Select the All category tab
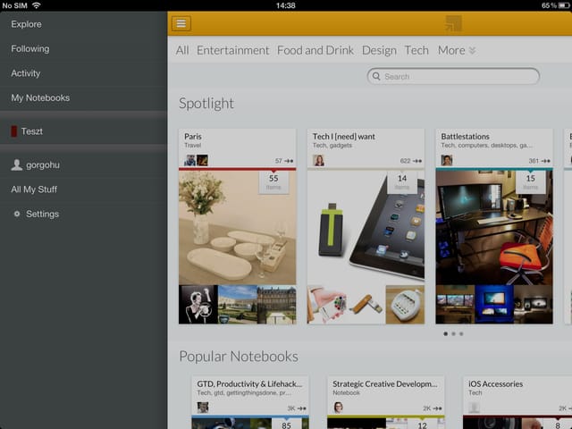 [182, 50]
